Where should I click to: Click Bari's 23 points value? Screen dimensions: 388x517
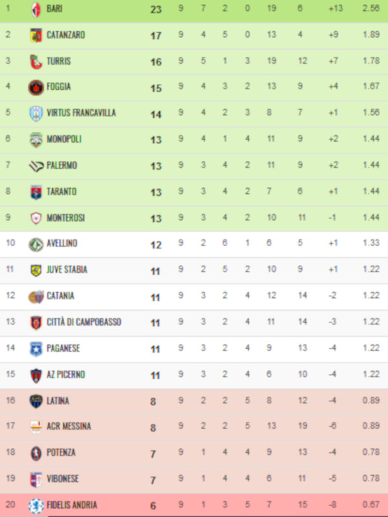[x=156, y=10]
